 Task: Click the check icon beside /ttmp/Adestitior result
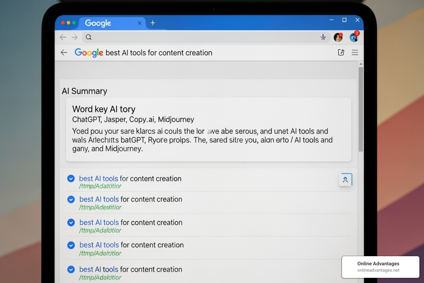click(x=71, y=199)
